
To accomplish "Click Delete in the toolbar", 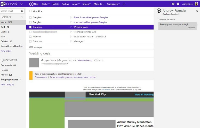I will click(55, 4).
